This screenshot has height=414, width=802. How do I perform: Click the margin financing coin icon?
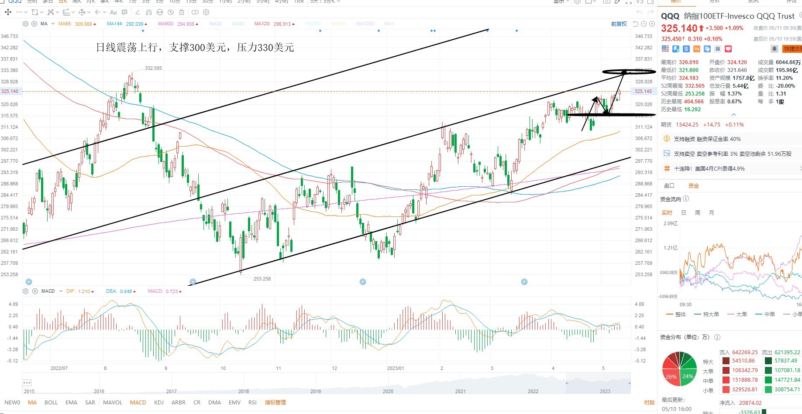(x=667, y=139)
